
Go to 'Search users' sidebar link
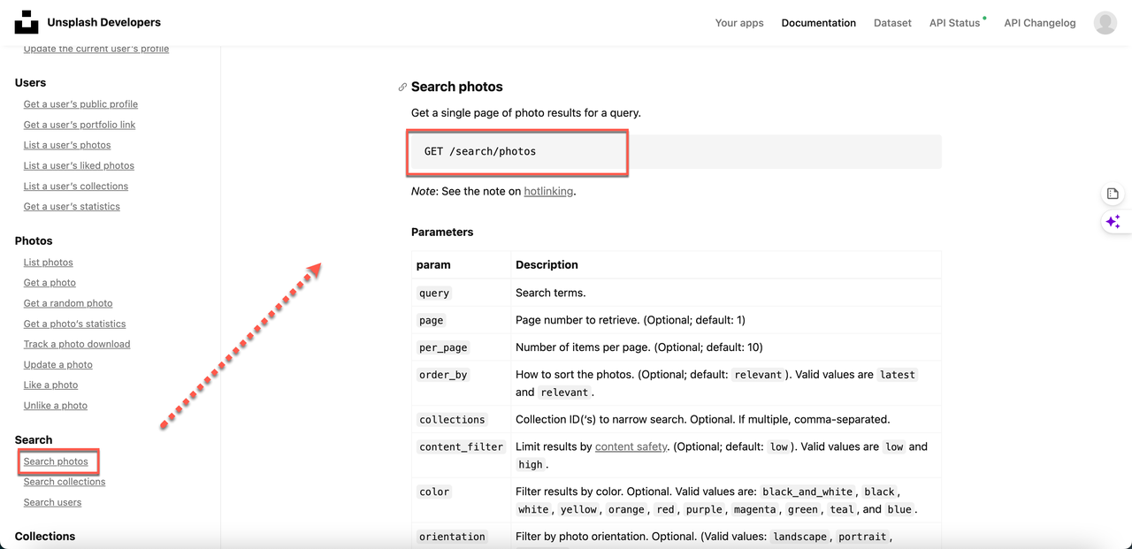[52, 503]
